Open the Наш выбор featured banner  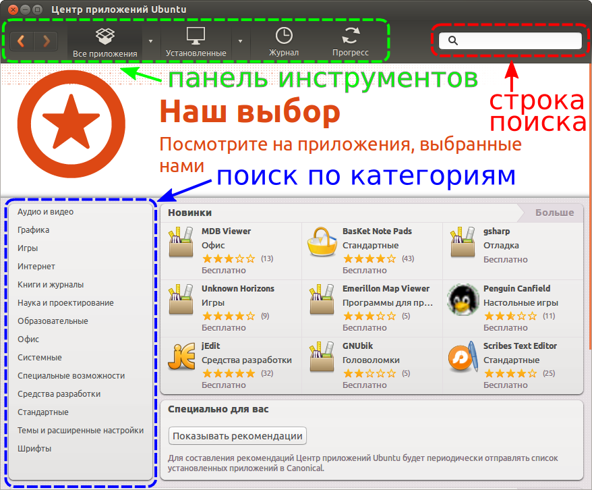coord(295,130)
